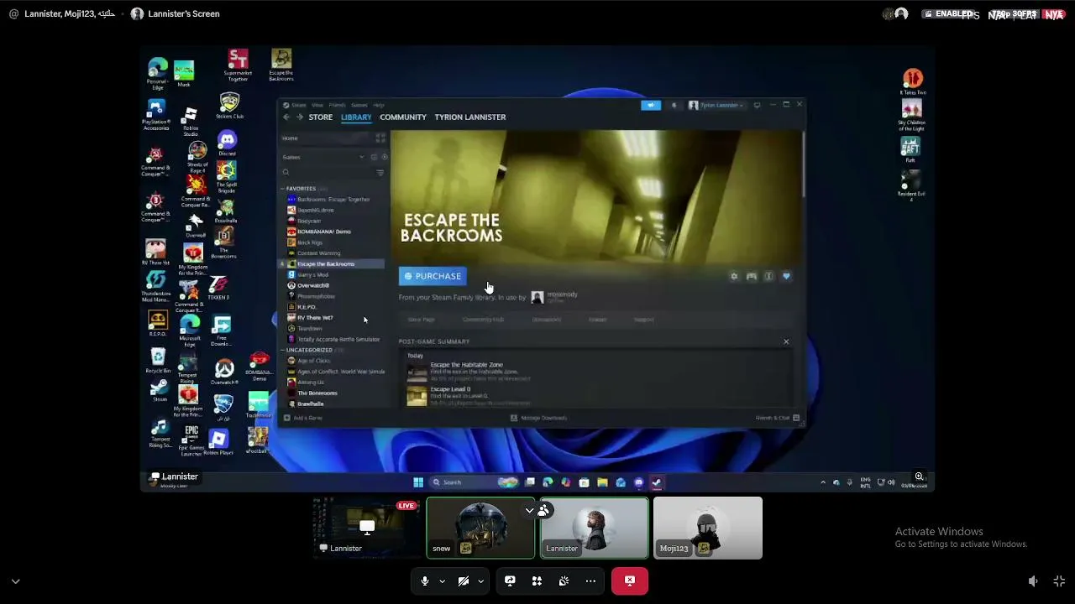Screen dimensions: 1075x604
Task: Click Add a Game at Steam's bottom left
Action: tap(303, 418)
